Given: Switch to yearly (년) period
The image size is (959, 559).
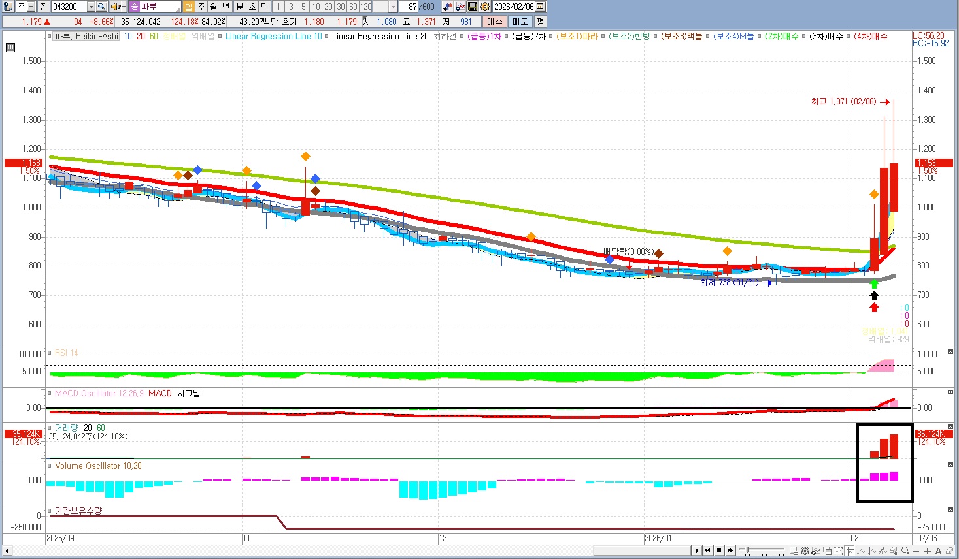Looking at the screenshot, I should pos(226,7).
